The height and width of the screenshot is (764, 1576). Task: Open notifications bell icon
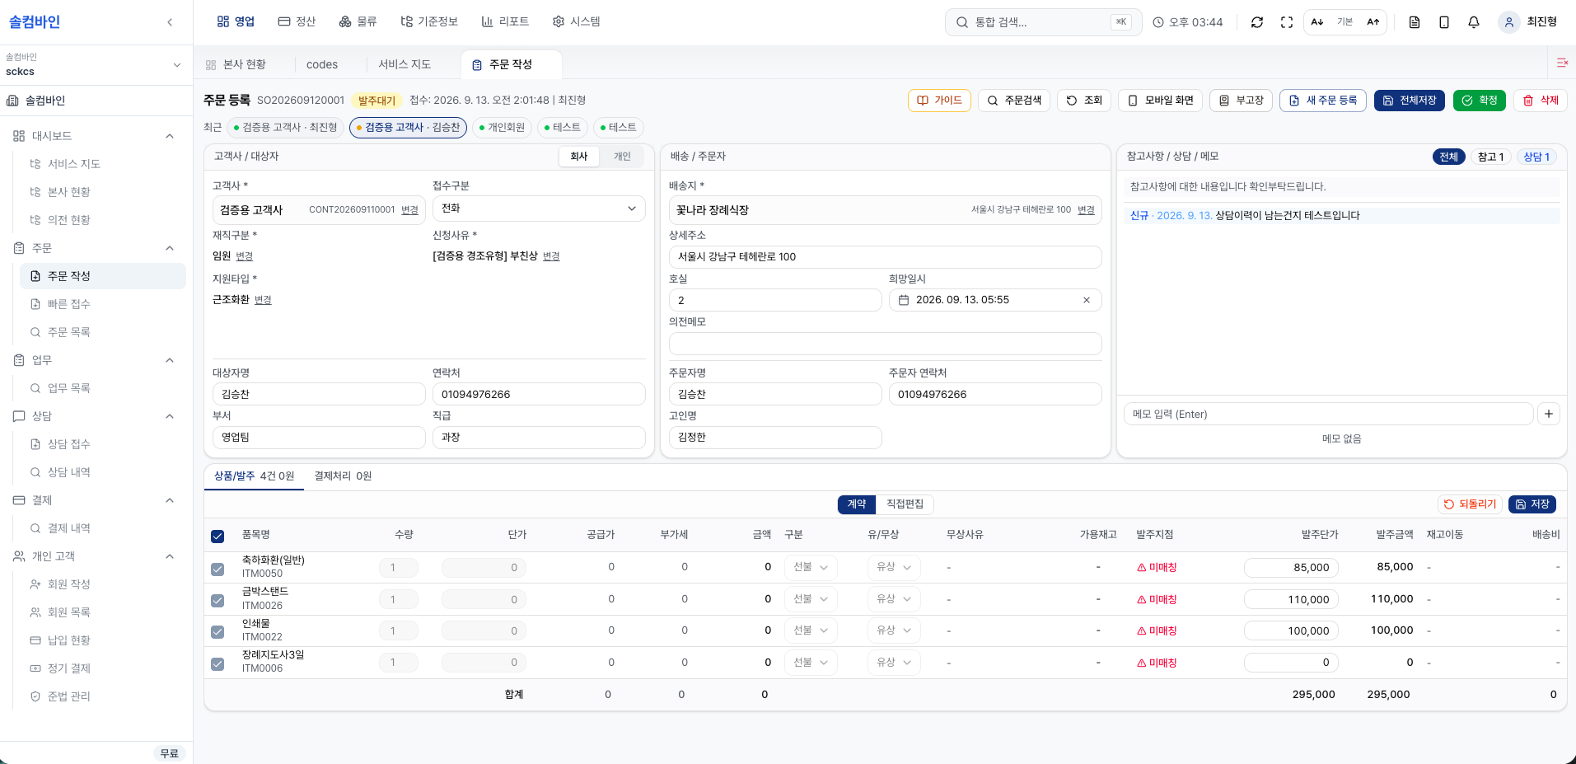pyautogui.click(x=1474, y=22)
